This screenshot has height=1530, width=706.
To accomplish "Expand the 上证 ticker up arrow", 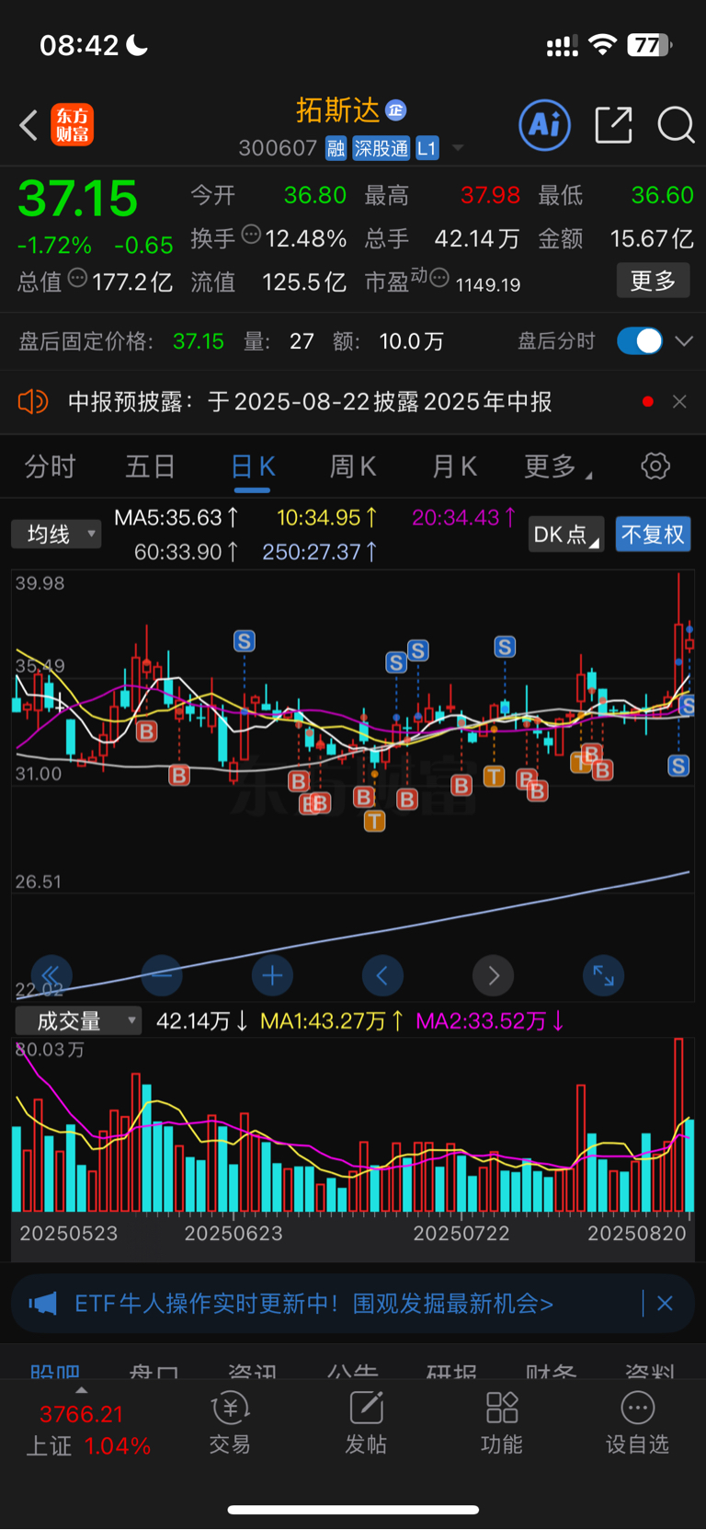I will pyautogui.click(x=82, y=1390).
